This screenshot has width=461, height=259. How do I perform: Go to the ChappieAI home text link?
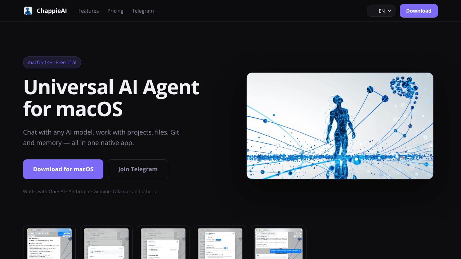[52, 11]
